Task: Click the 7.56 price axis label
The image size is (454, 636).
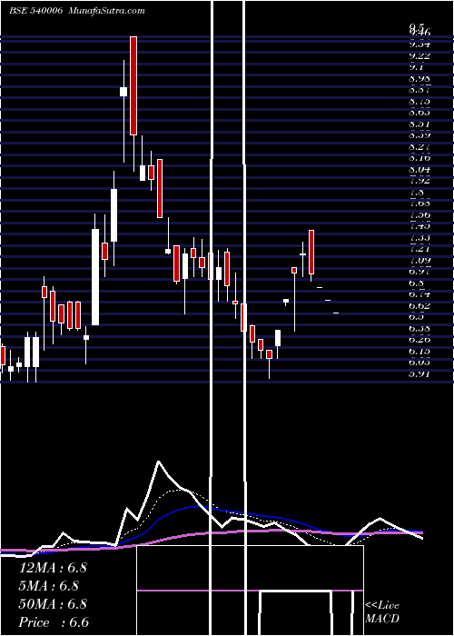Action: click(419, 215)
